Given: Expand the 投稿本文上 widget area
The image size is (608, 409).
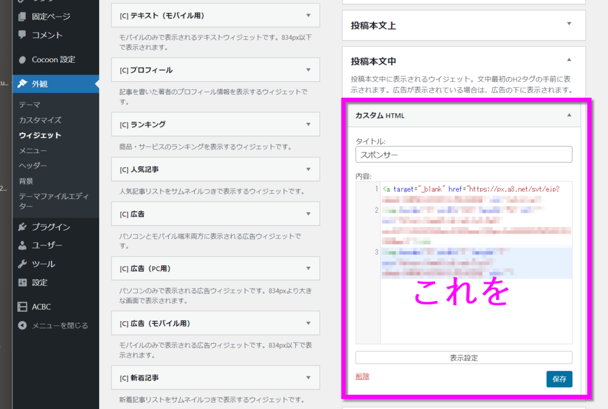Looking at the screenshot, I should point(569,24).
